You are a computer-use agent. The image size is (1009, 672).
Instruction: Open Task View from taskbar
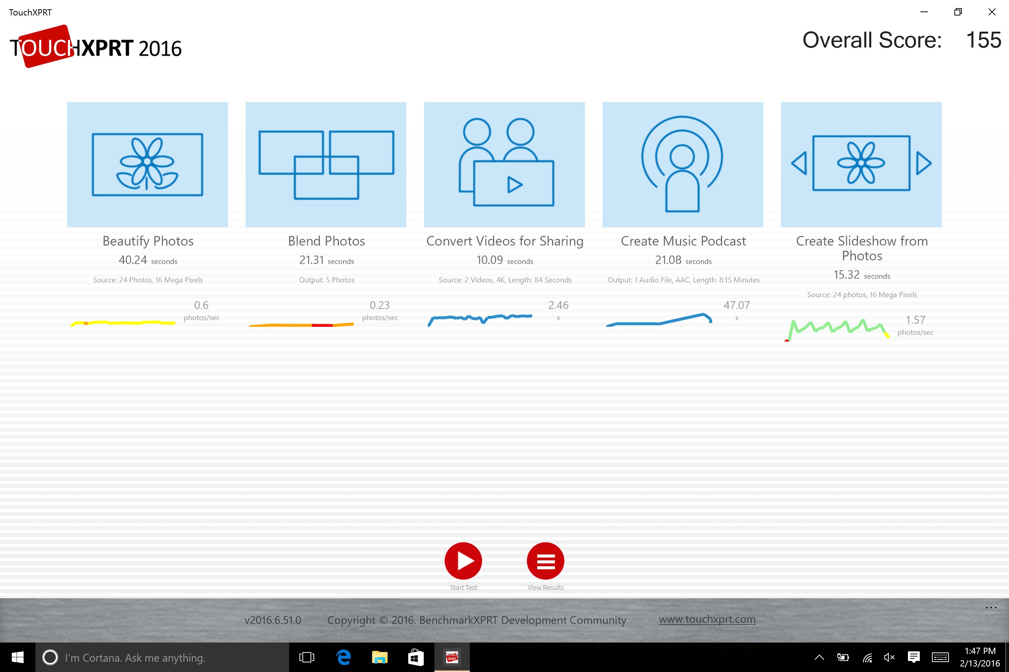click(x=307, y=657)
